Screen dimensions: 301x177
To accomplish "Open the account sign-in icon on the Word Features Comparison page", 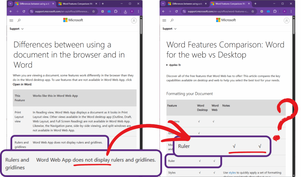I will tap(287, 21).
